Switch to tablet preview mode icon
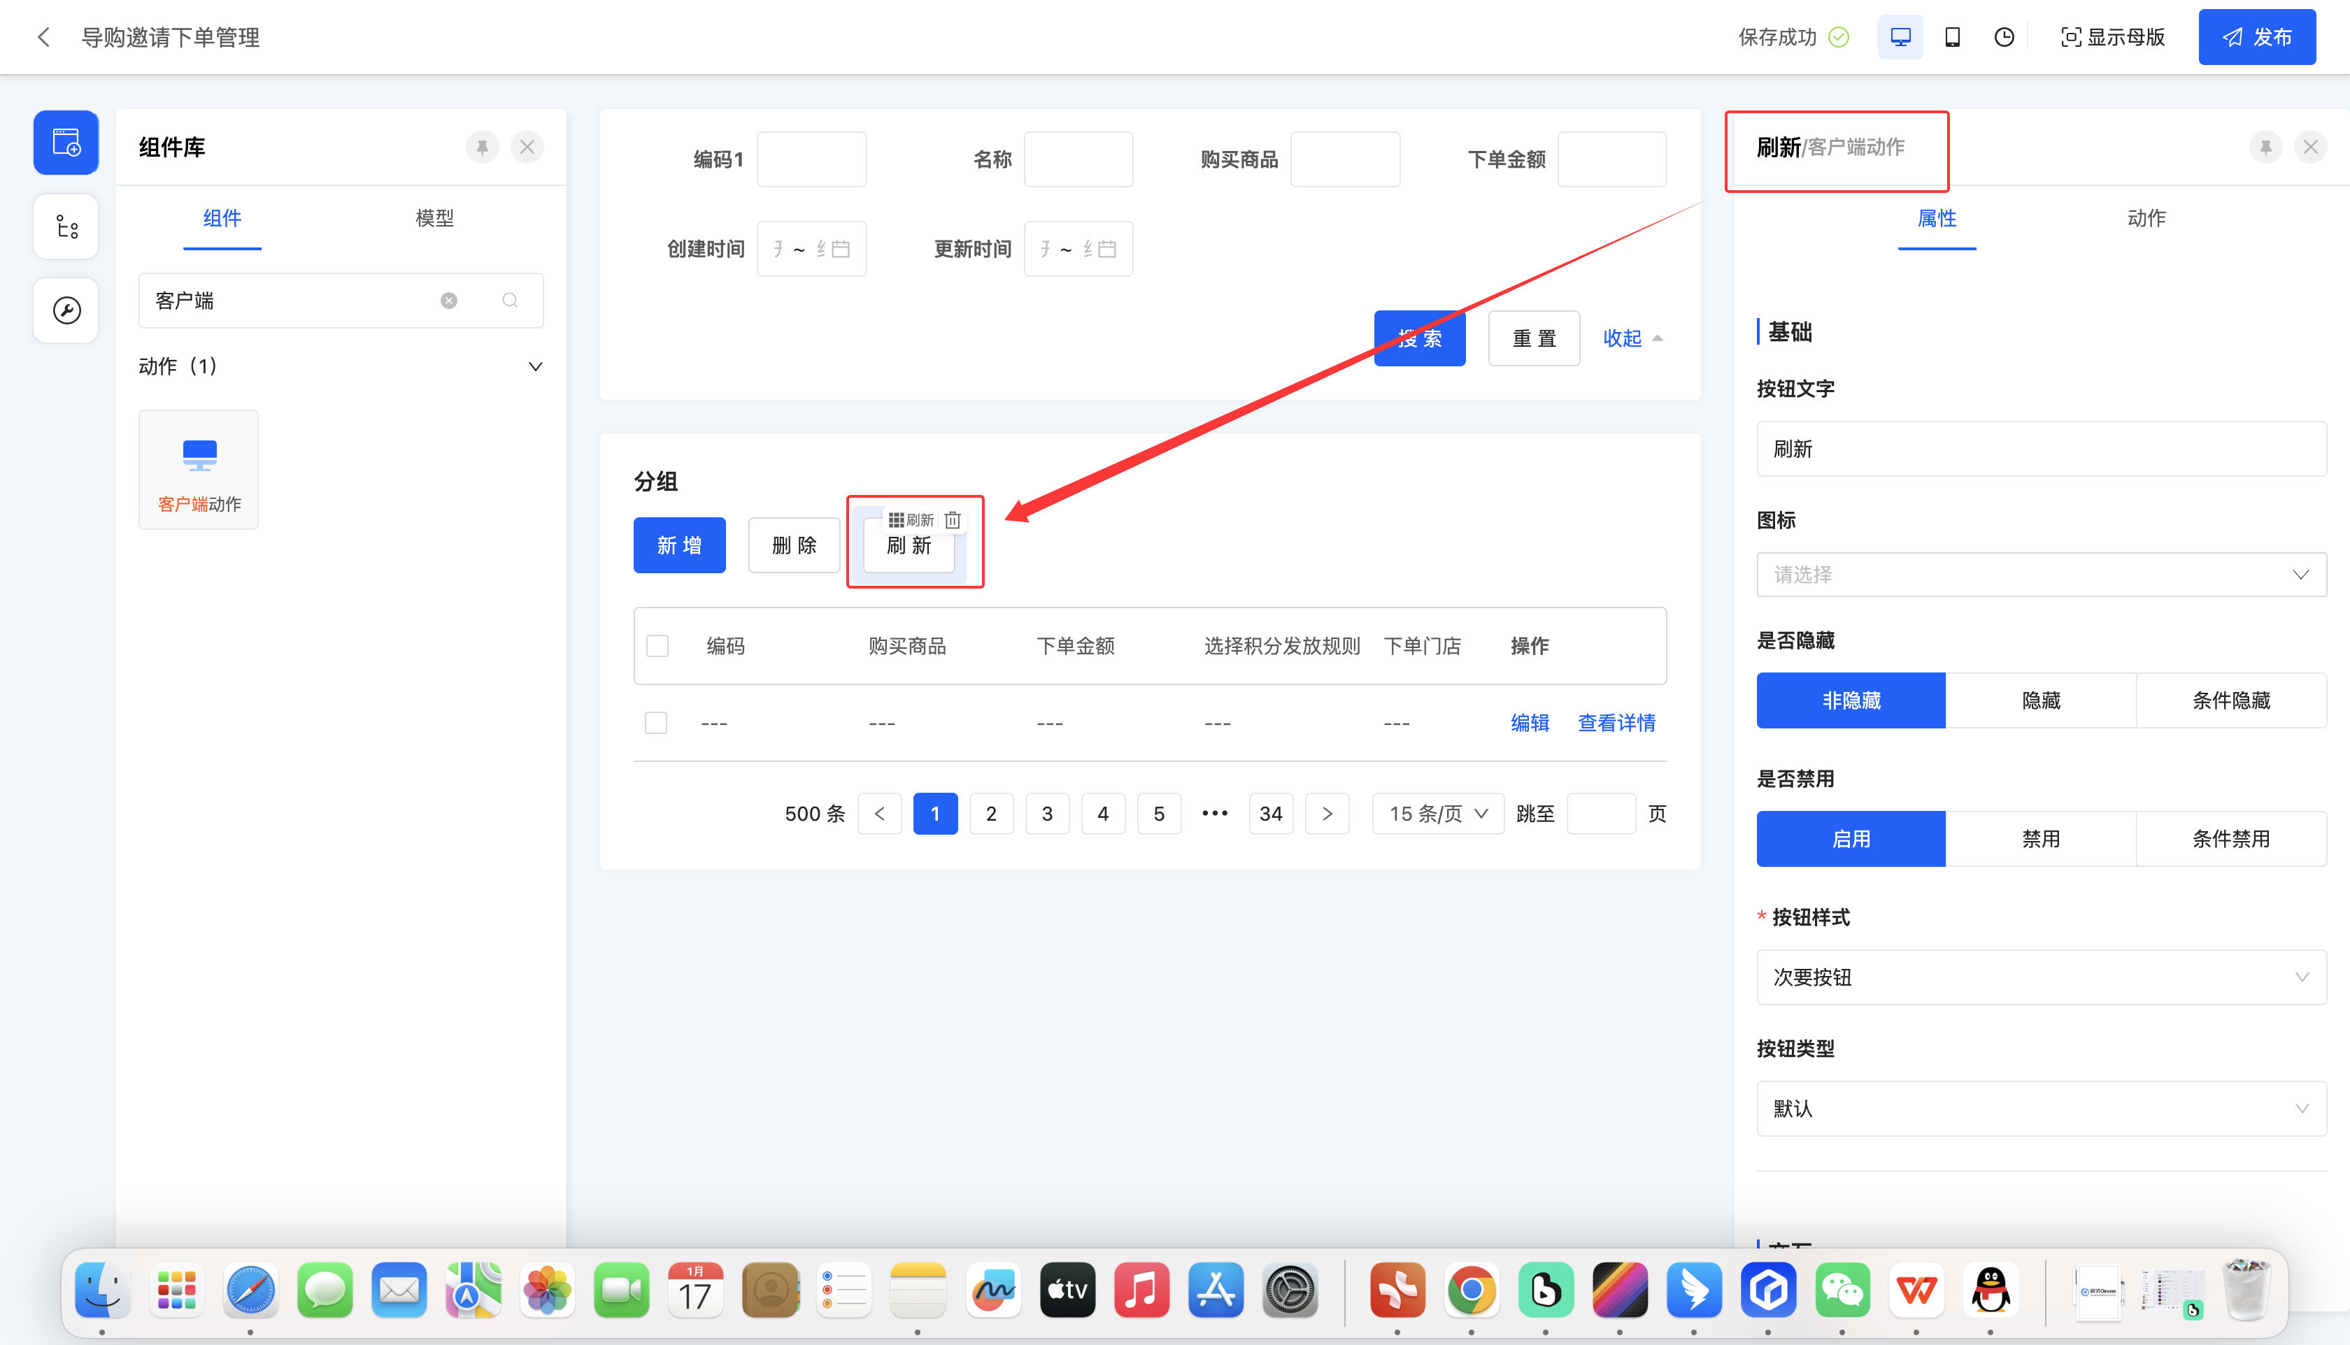2350x1345 pixels. click(1952, 37)
